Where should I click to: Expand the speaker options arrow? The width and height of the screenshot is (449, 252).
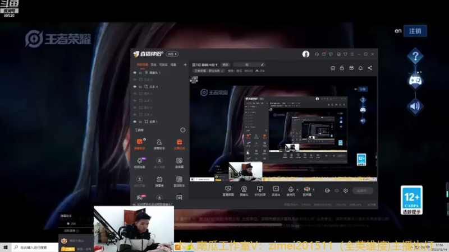pos(314,189)
